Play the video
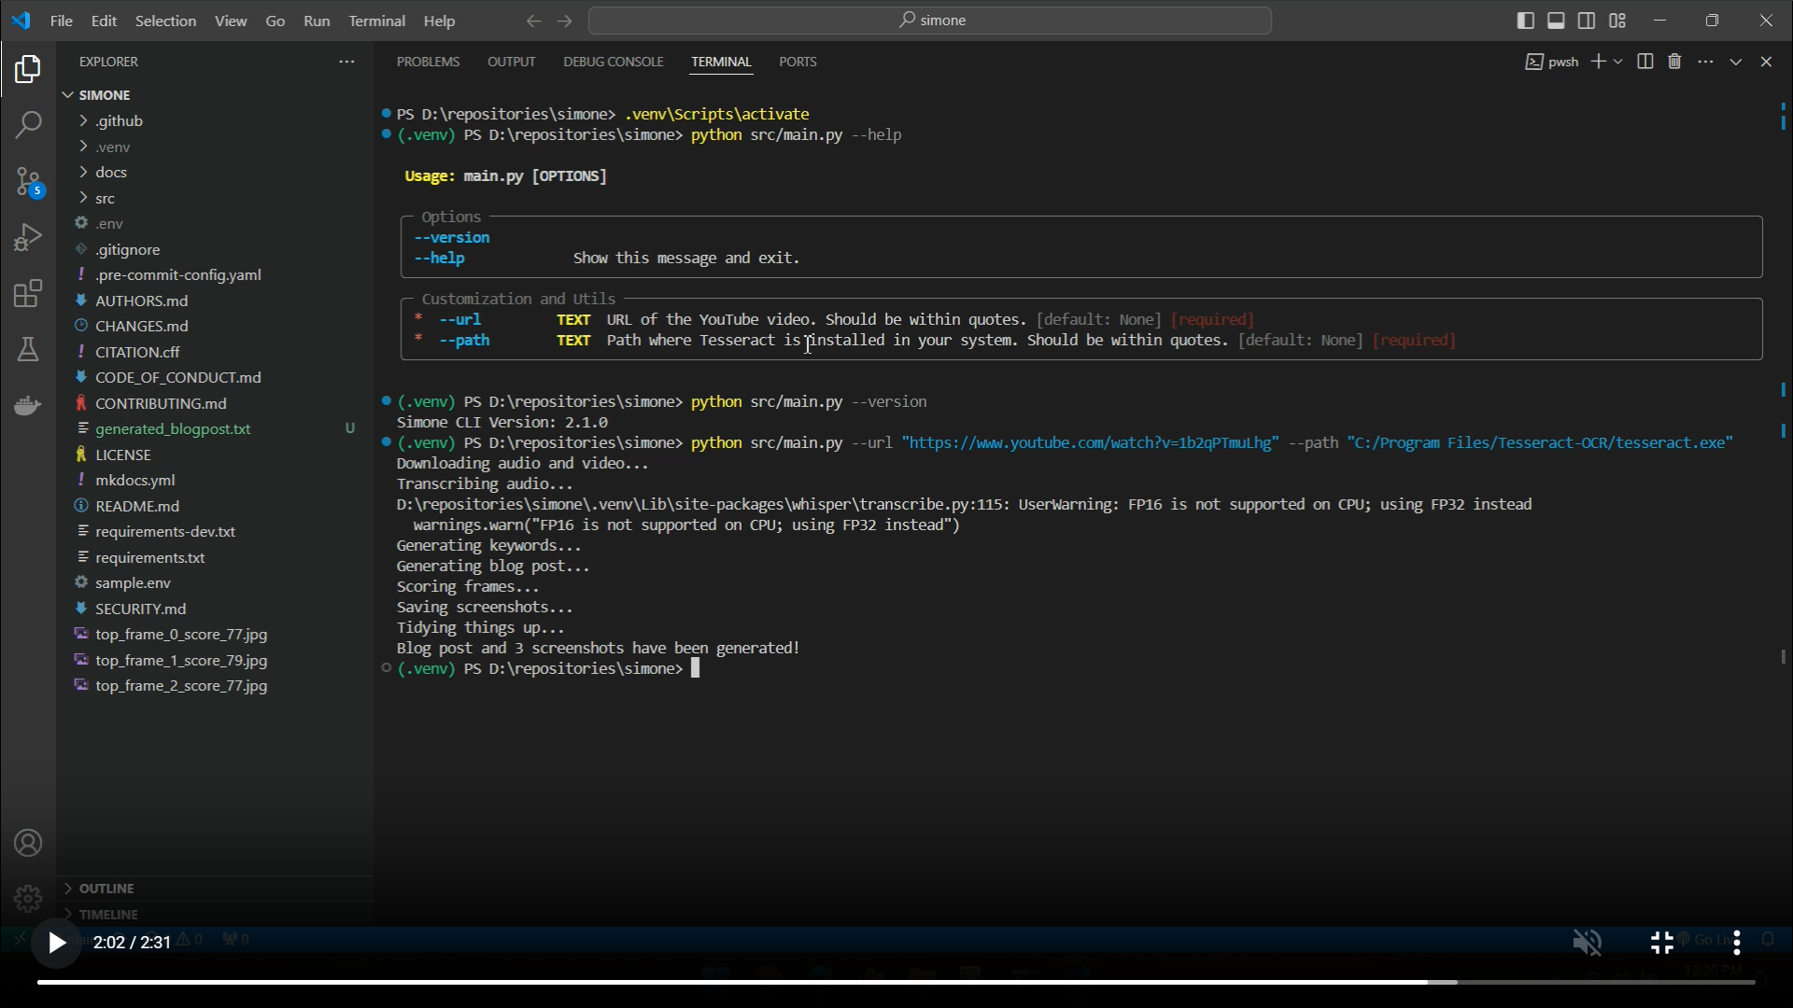Image resolution: width=1793 pixels, height=1008 pixels. coord(56,943)
